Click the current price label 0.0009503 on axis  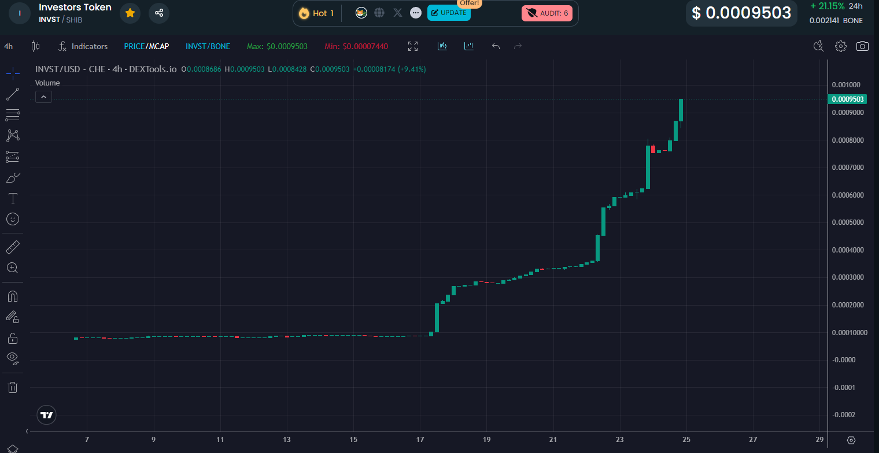coord(848,99)
